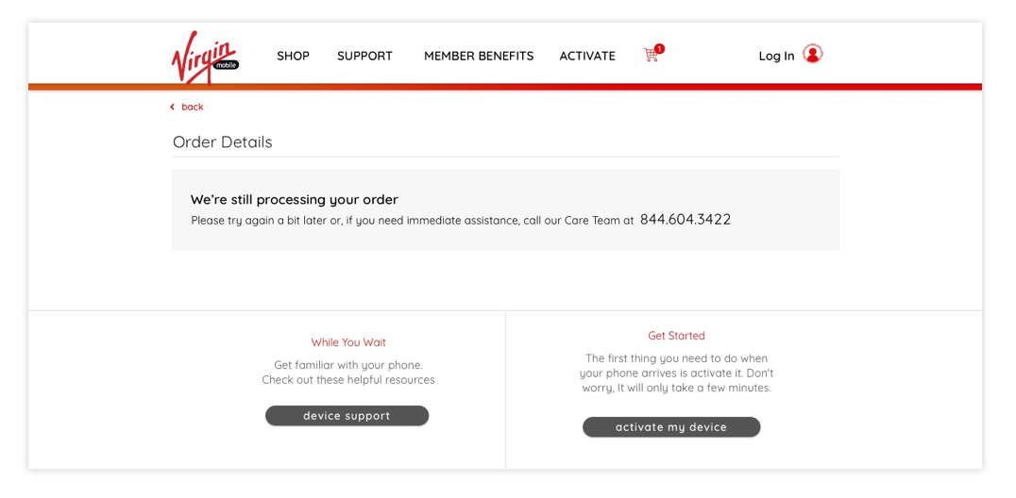Click the red cart item count badge
The height and width of the screenshot is (498, 1016).
pos(659,48)
